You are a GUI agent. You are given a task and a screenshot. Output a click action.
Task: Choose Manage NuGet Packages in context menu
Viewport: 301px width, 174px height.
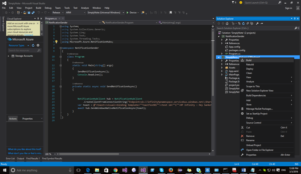pyautogui.click(x=259, y=109)
